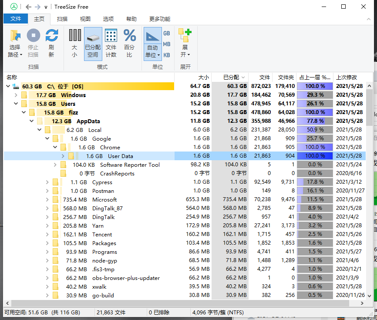Screen dimensions: 377x320
Task: Toggle 自动单位 automatic units button
Action: tap(152, 44)
